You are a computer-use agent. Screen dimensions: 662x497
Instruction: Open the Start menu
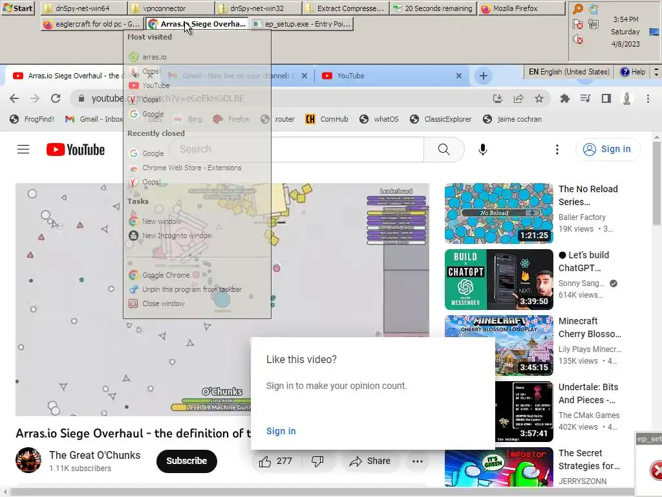click(x=17, y=8)
